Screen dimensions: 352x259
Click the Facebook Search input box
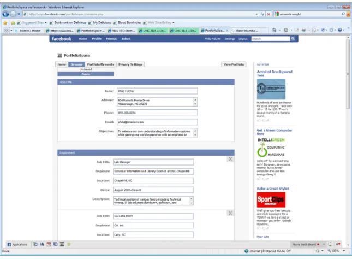pos(271,39)
